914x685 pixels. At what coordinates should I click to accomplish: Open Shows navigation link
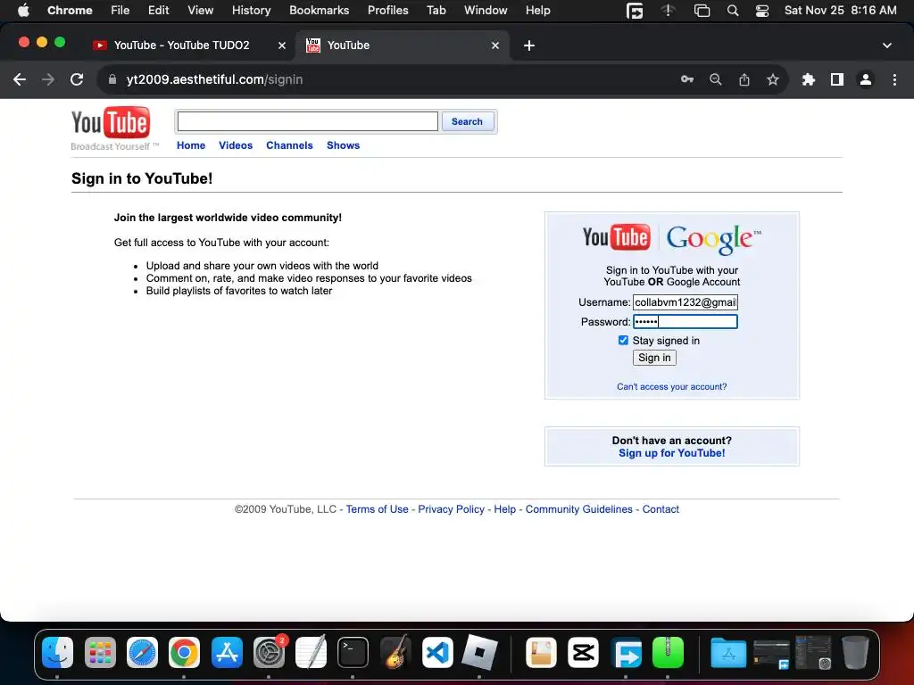(x=343, y=145)
